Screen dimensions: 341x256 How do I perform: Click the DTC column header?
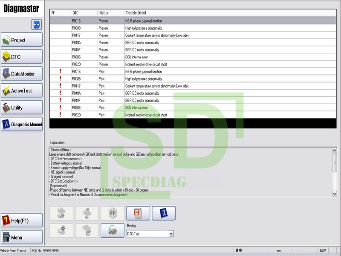[x=84, y=13]
